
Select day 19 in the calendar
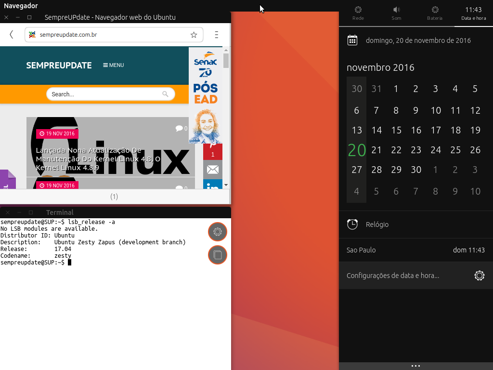(x=475, y=130)
